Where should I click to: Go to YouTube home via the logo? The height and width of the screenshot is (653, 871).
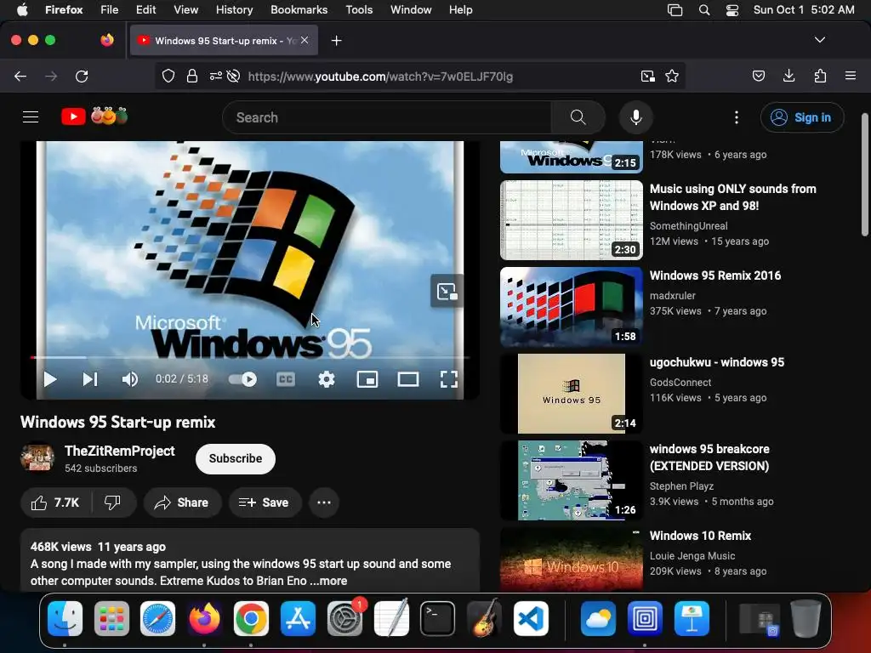pyautogui.click(x=94, y=116)
